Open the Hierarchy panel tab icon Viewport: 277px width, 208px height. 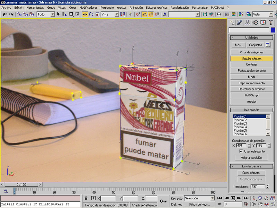tap(248, 23)
